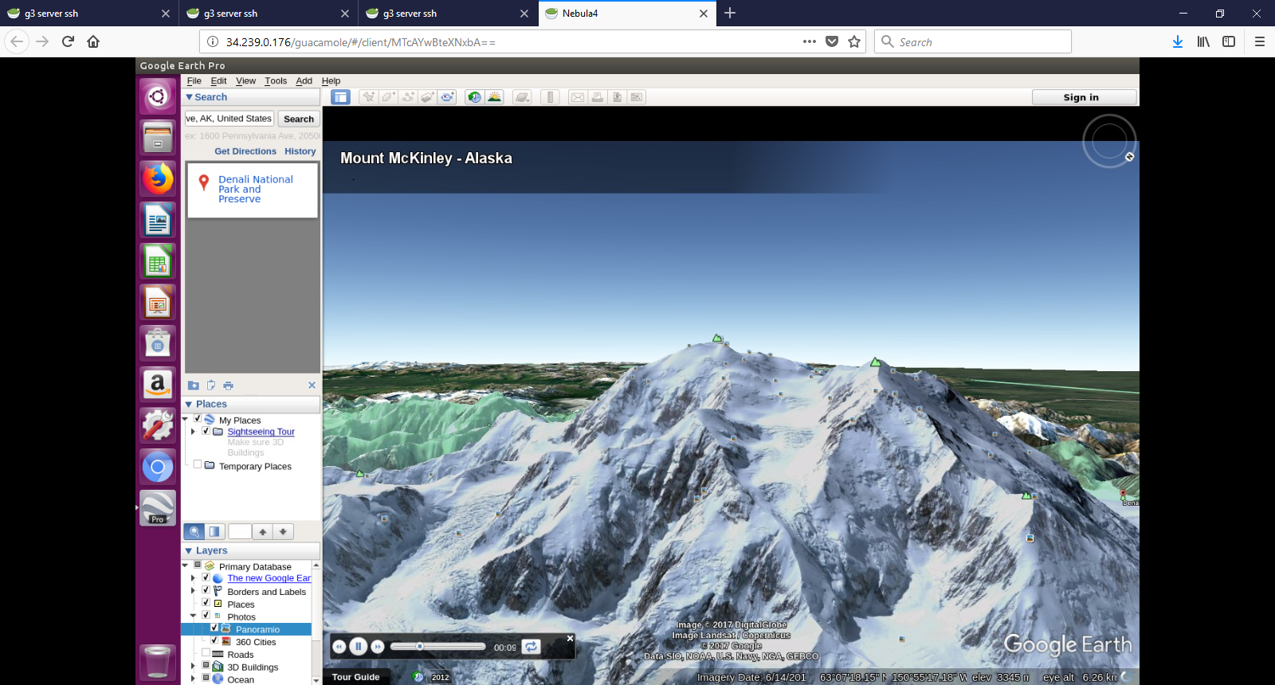Click the print icon in toolbar
Screen dimensions: 1275x685
click(598, 97)
